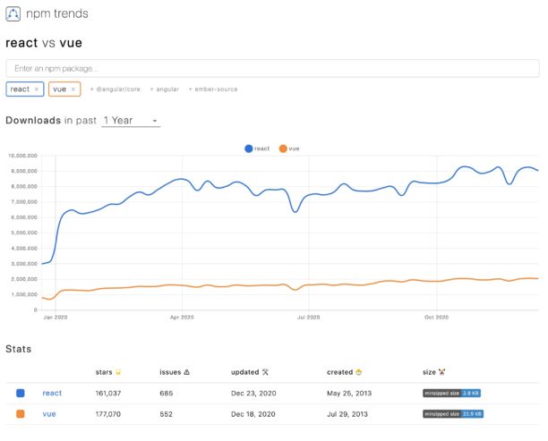Click the size weightlifter icon
The height and width of the screenshot is (441, 548).
click(x=441, y=372)
